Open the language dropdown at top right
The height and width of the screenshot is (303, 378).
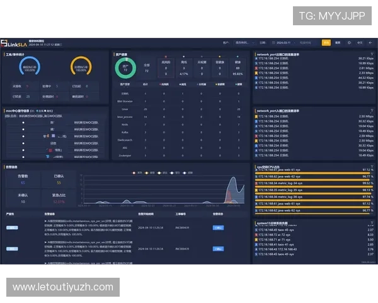point(360,43)
